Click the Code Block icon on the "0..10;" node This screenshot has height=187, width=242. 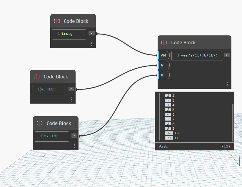39,123
